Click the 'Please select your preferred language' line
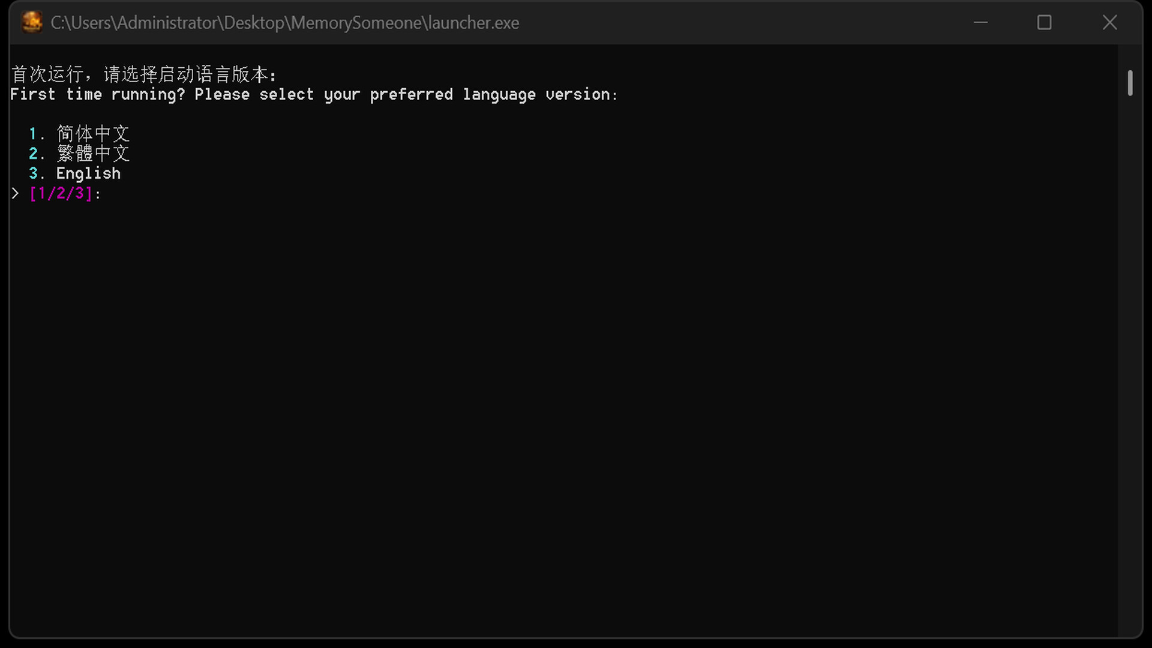Image resolution: width=1152 pixels, height=648 pixels. pos(314,95)
